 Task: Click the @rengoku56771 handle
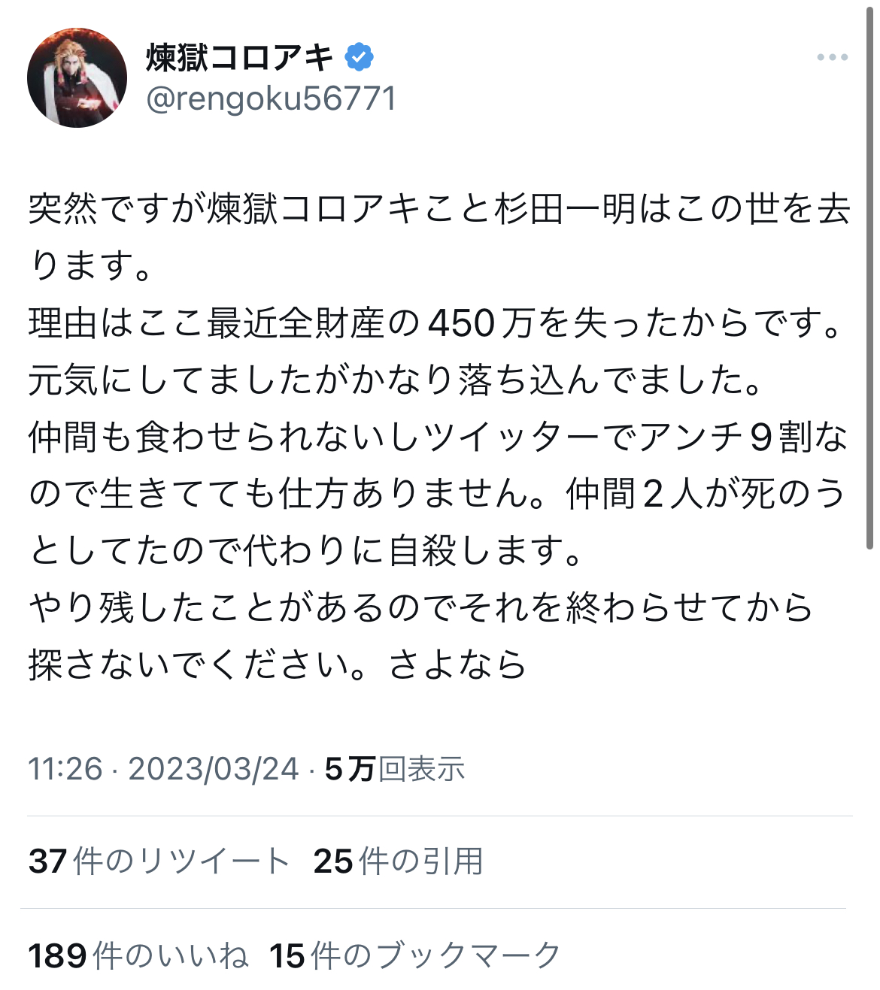[271, 98]
